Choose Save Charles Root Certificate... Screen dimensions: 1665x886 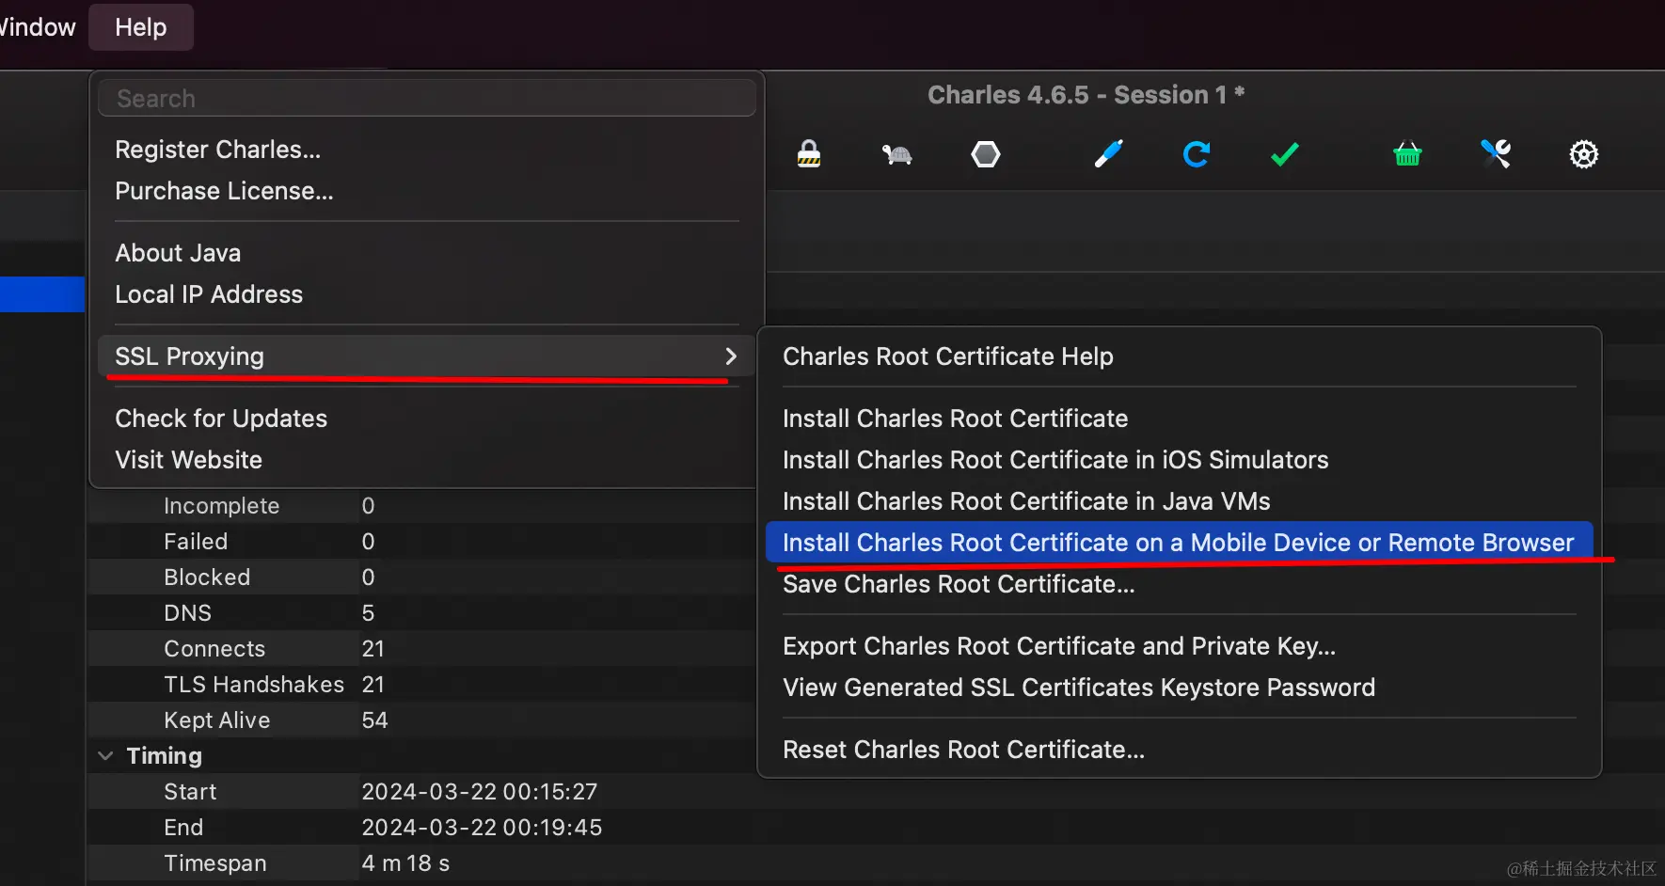[x=1180, y=584]
